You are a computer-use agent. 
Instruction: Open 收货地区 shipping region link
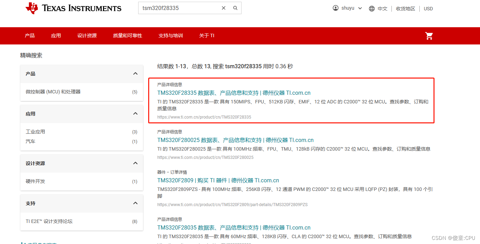406,9
